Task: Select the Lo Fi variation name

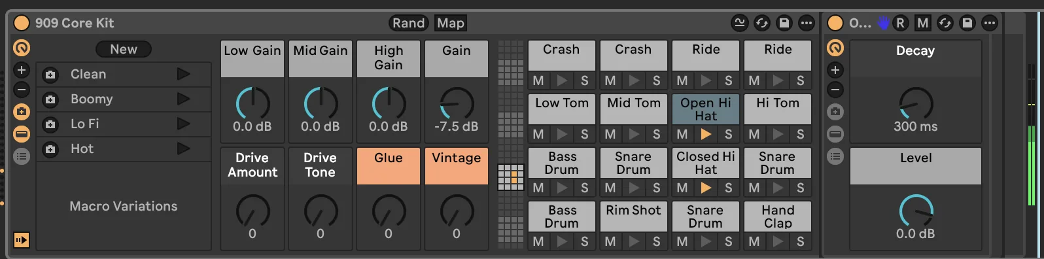Action: click(x=85, y=124)
